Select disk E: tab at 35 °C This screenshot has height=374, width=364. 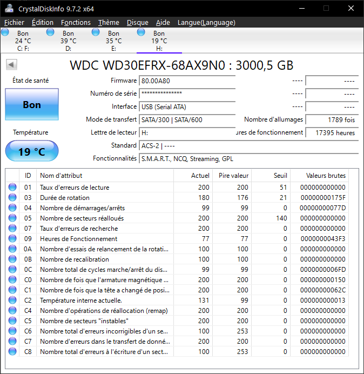[114, 41]
